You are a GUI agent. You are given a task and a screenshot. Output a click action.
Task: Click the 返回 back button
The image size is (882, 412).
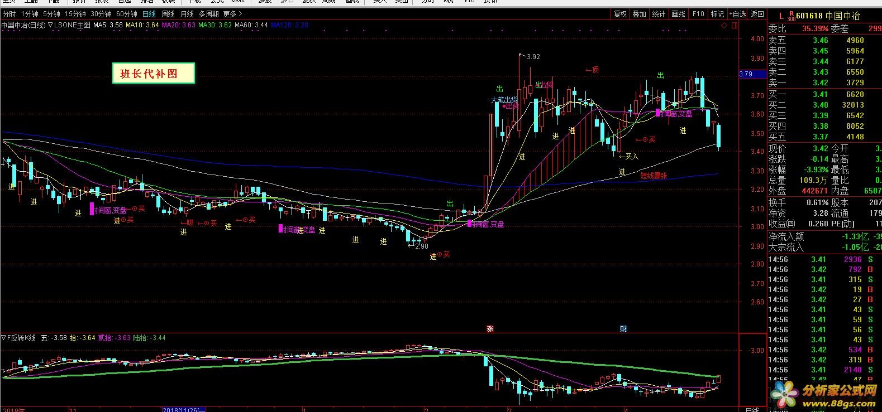pos(757,14)
